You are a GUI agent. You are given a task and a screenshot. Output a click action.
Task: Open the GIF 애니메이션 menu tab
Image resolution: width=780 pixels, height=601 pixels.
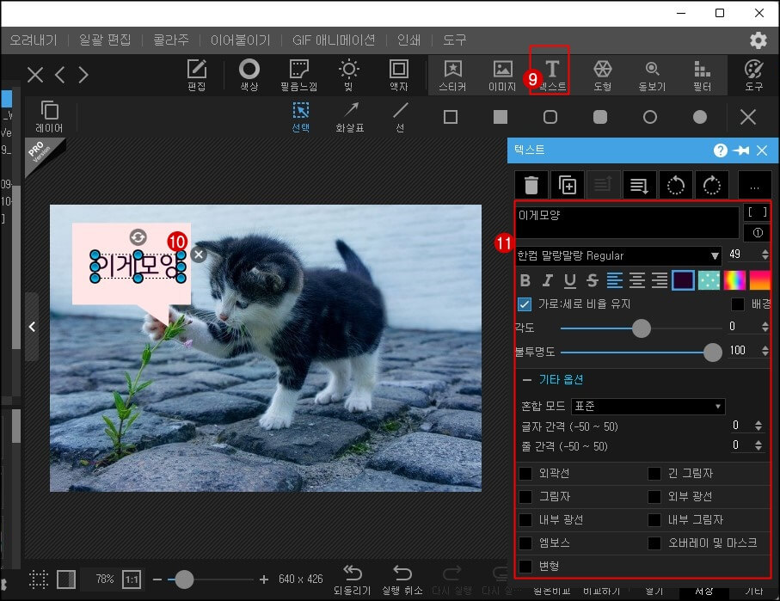click(x=334, y=40)
